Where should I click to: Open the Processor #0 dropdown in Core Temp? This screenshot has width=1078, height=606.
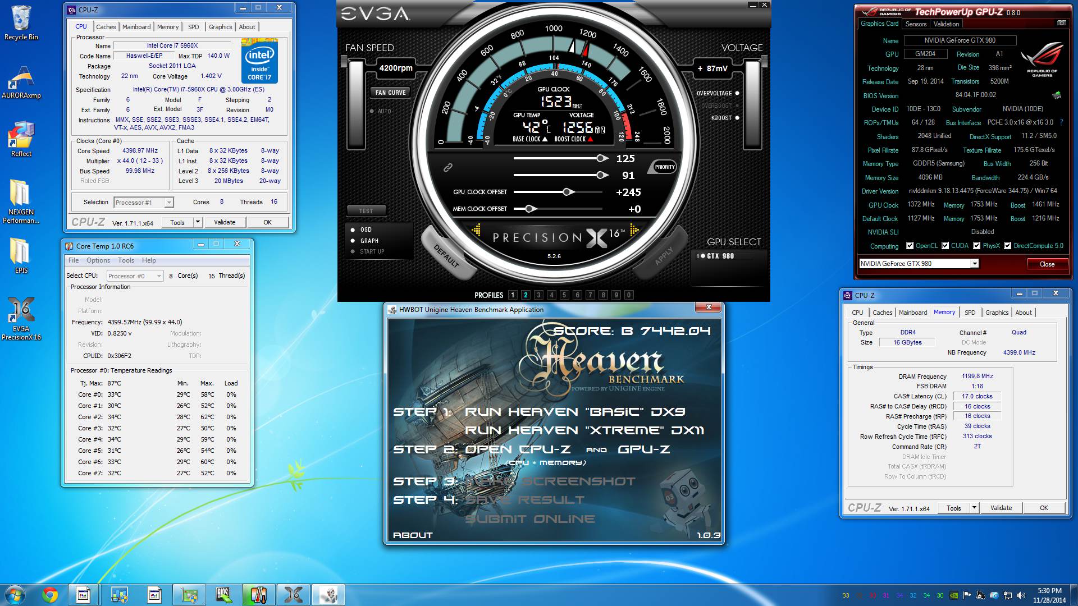pos(135,276)
